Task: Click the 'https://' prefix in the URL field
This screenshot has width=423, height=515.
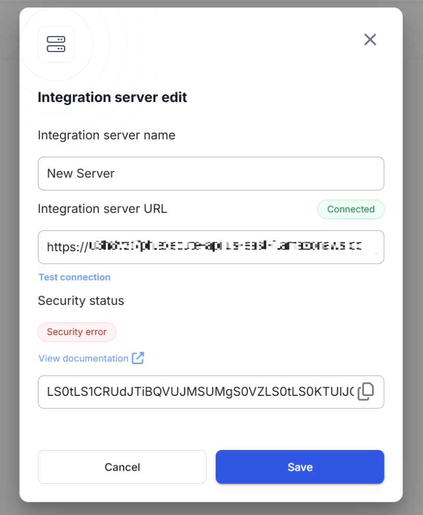Action: pyautogui.click(x=66, y=247)
